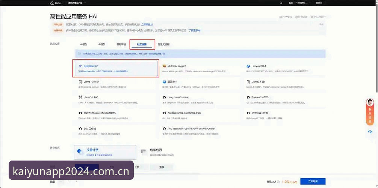
Task: Click the page vertical scrollbar
Action: coord(377,48)
